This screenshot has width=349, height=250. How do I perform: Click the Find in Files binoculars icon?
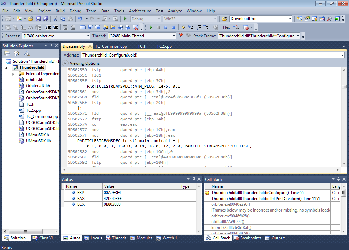tap(224, 19)
